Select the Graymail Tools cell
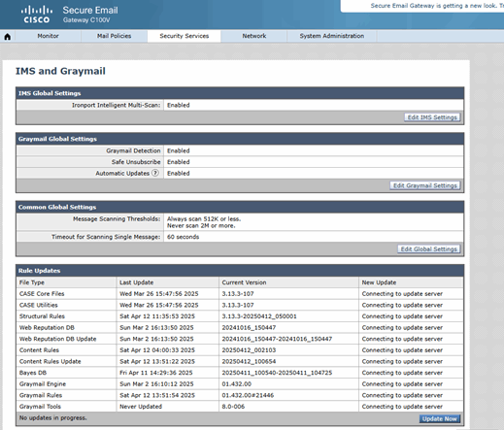This screenshot has width=504, height=430. coord(40,407)
